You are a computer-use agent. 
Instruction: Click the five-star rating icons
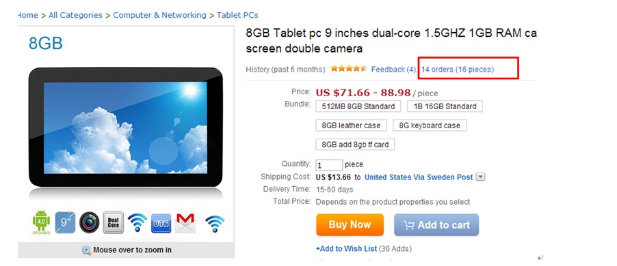(349, 69)
